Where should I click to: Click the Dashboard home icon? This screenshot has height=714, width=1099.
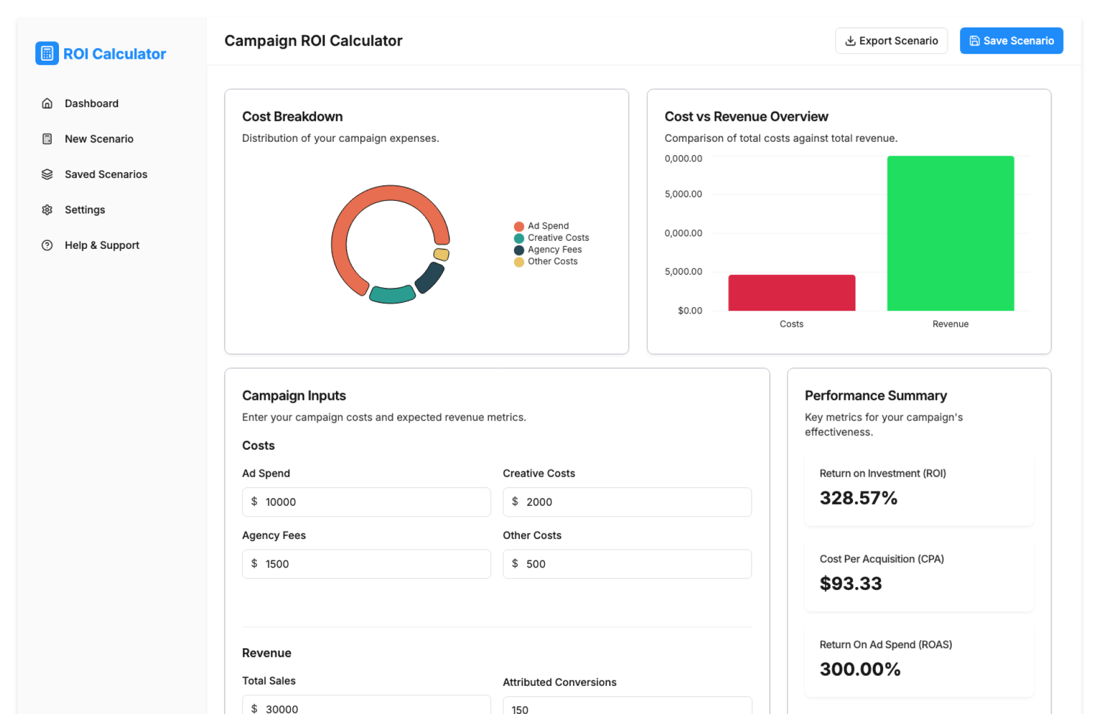[47, 104]
